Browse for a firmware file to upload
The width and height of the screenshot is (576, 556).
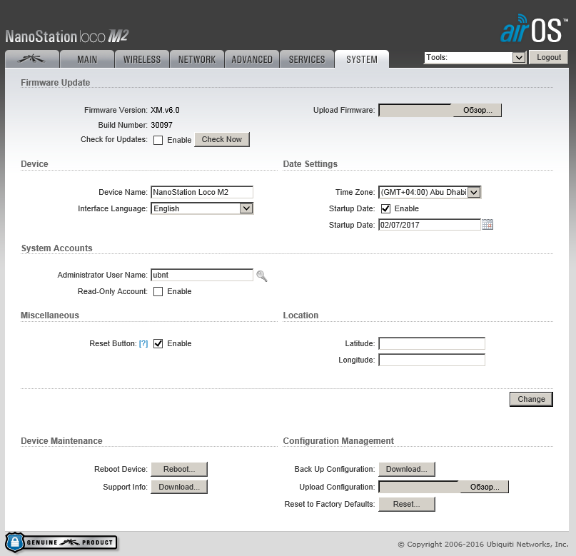coord(478,110)
